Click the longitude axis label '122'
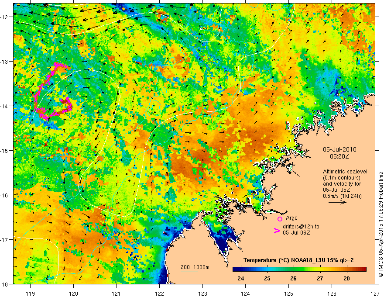Image resolution: width=384 pixels, height=297 pixels. [x=159, y=294]
